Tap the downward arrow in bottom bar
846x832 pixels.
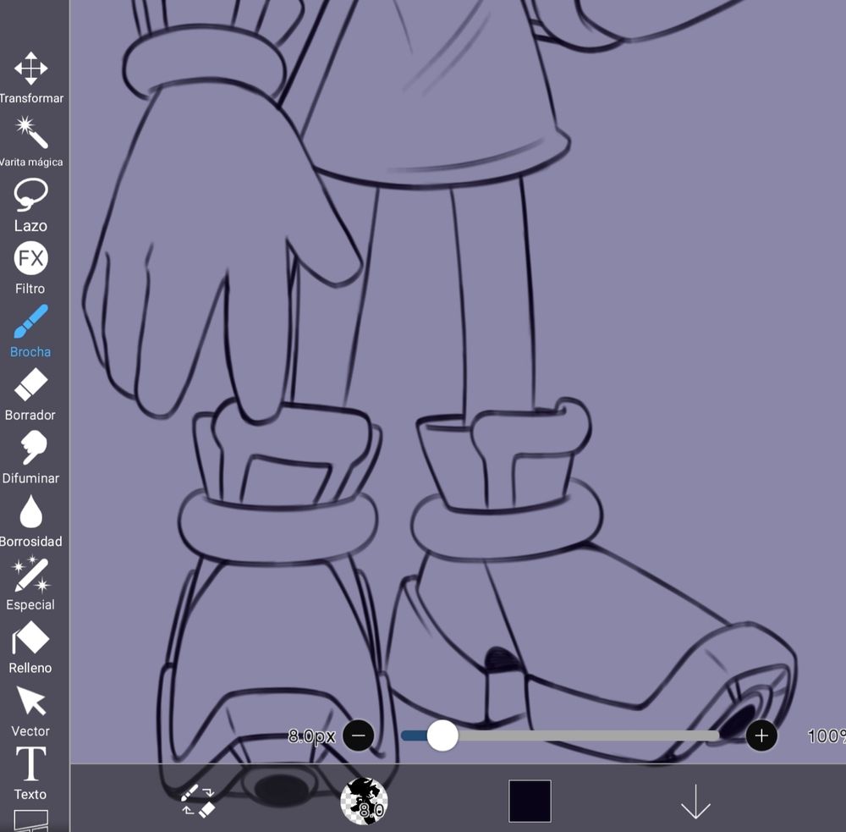click(695, 802)
